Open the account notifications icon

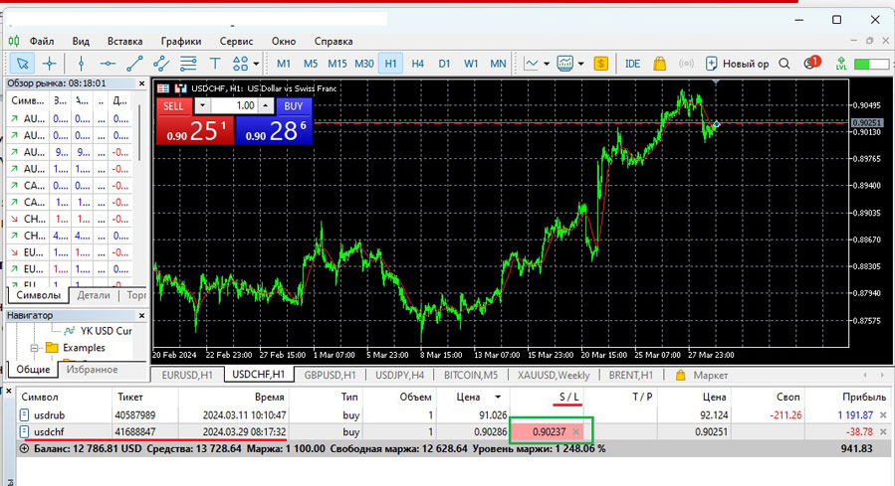point(810,63)
